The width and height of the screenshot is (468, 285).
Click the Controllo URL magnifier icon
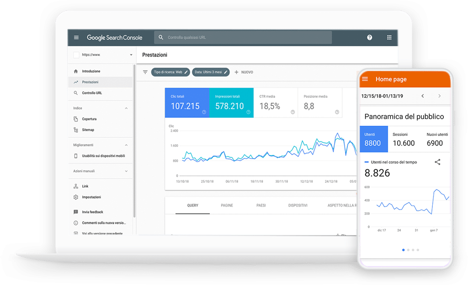click(x=76, y=93)
